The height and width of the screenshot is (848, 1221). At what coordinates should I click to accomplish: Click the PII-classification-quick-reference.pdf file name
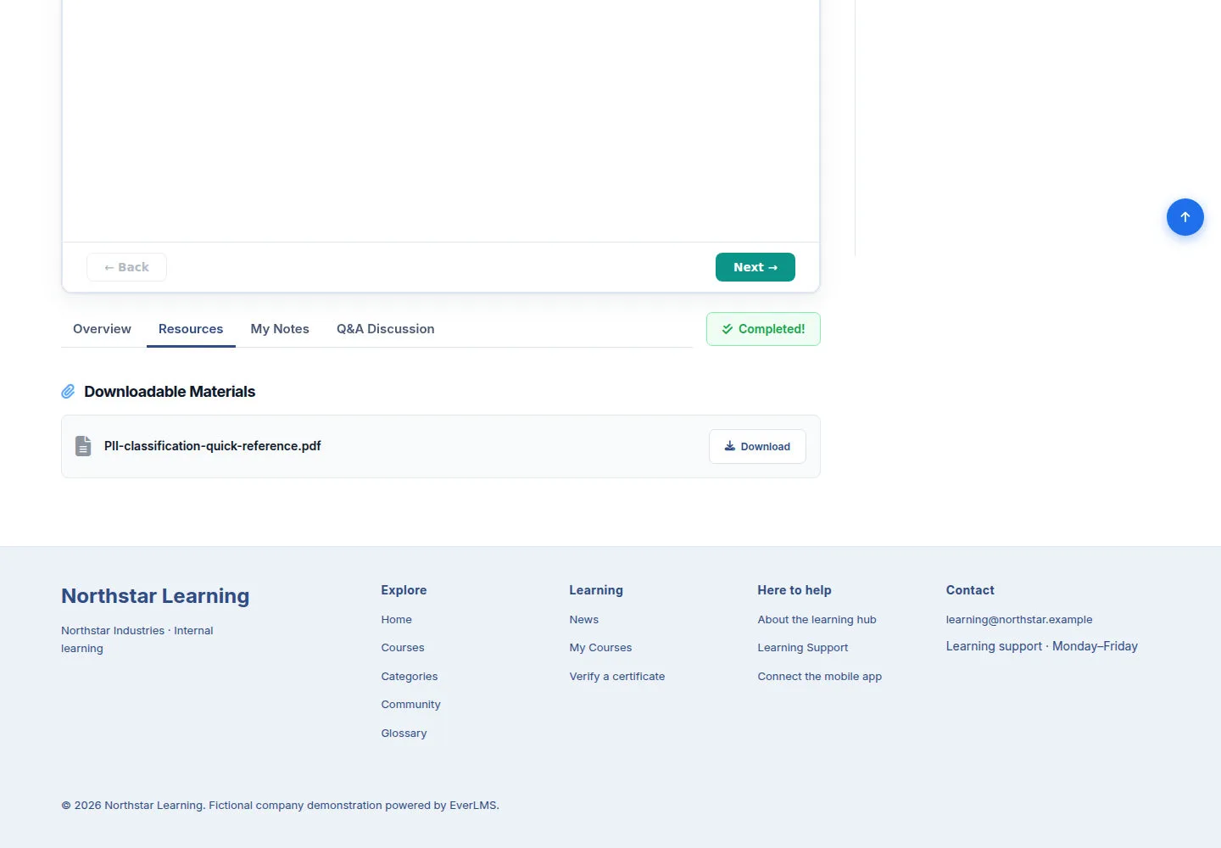pos(213,446)
